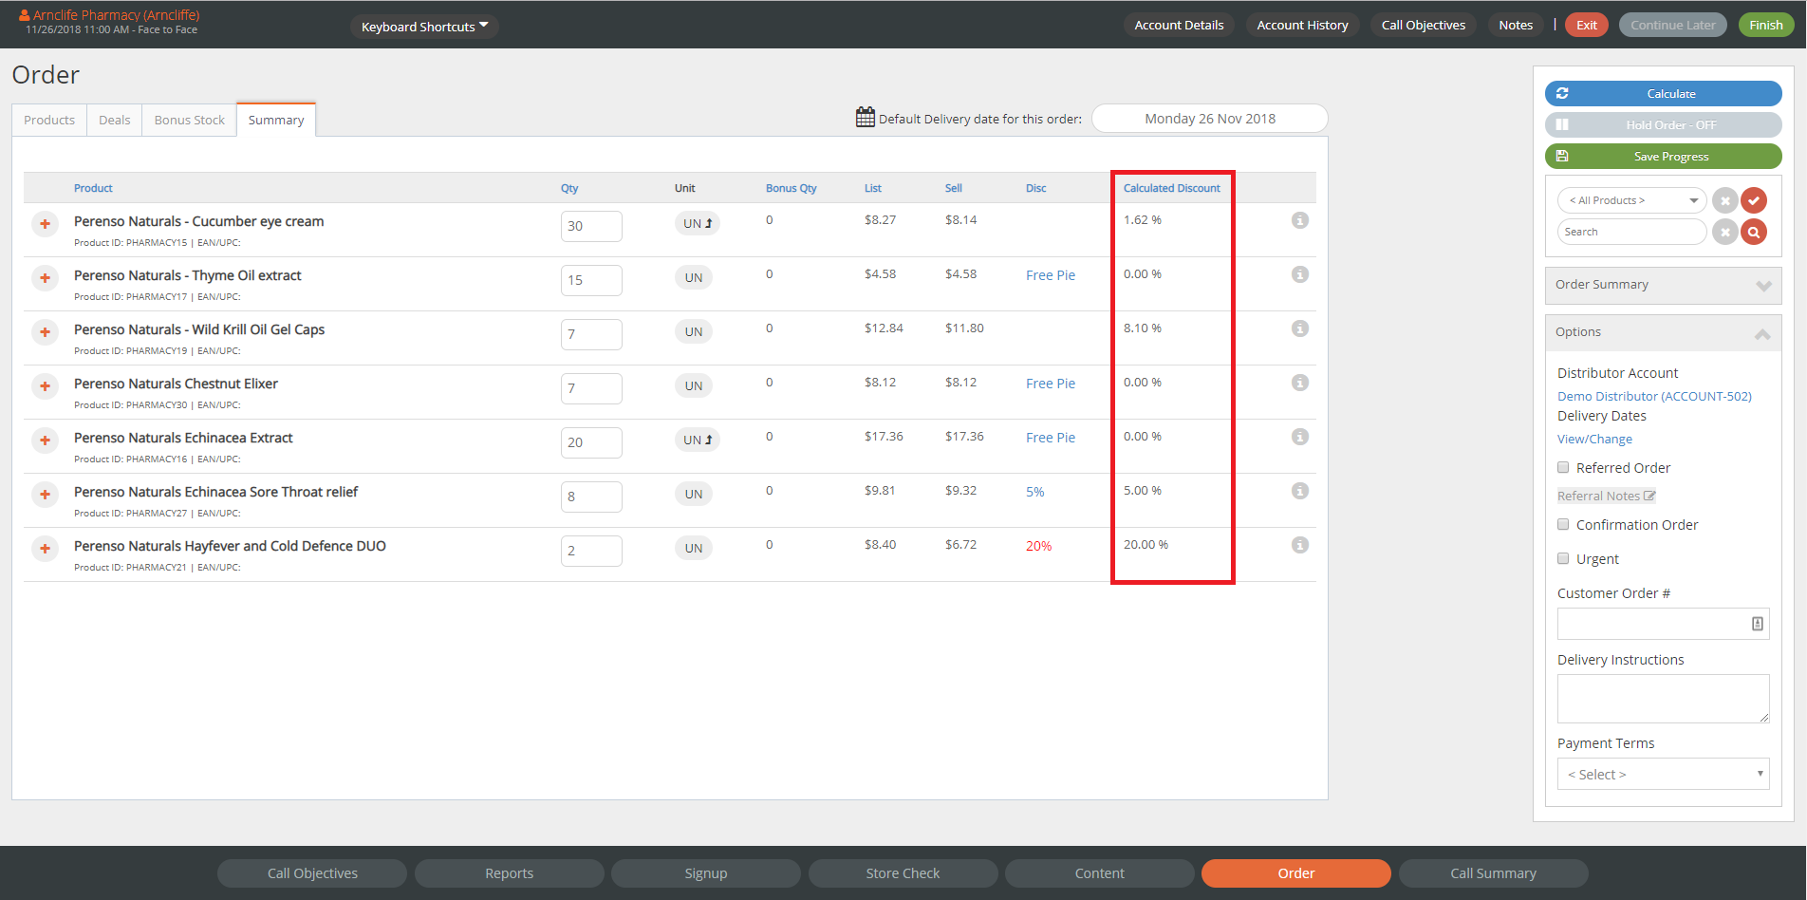Open Reports in bottom bar
Screen dimensions: 1807x900
[x=509, y=873]
